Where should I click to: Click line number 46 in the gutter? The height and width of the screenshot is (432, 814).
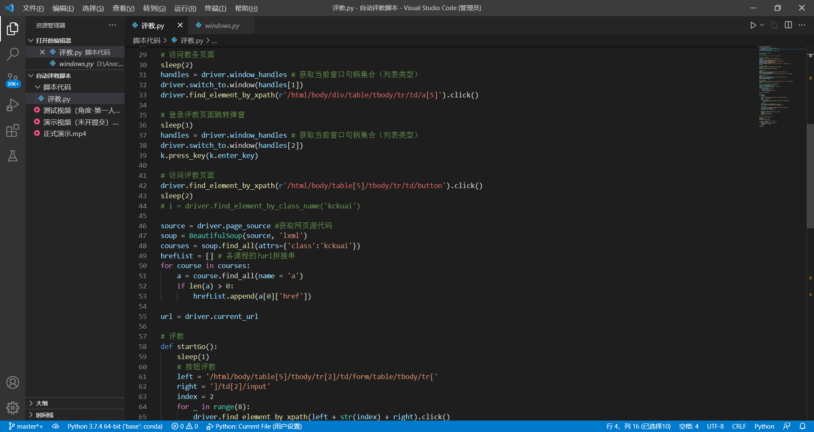click(x=142, y=226)
